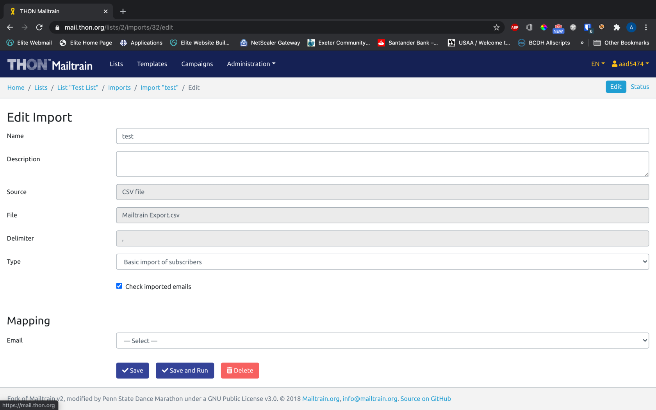Image resolution: width=656 pixels, height=410 pixels.
Task: Open the Santander Bank bookmark
Action: tap(408, 43)
